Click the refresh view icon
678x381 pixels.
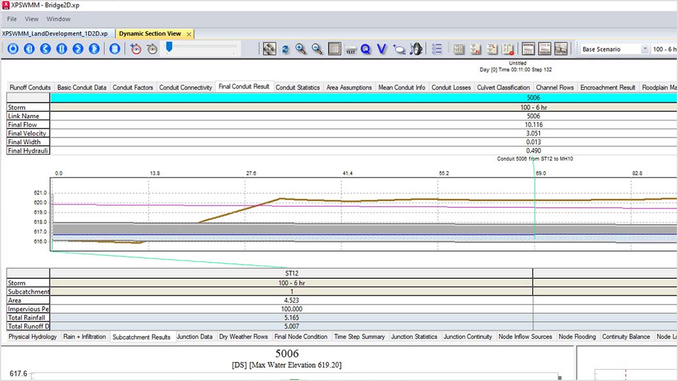coord(285,49)
